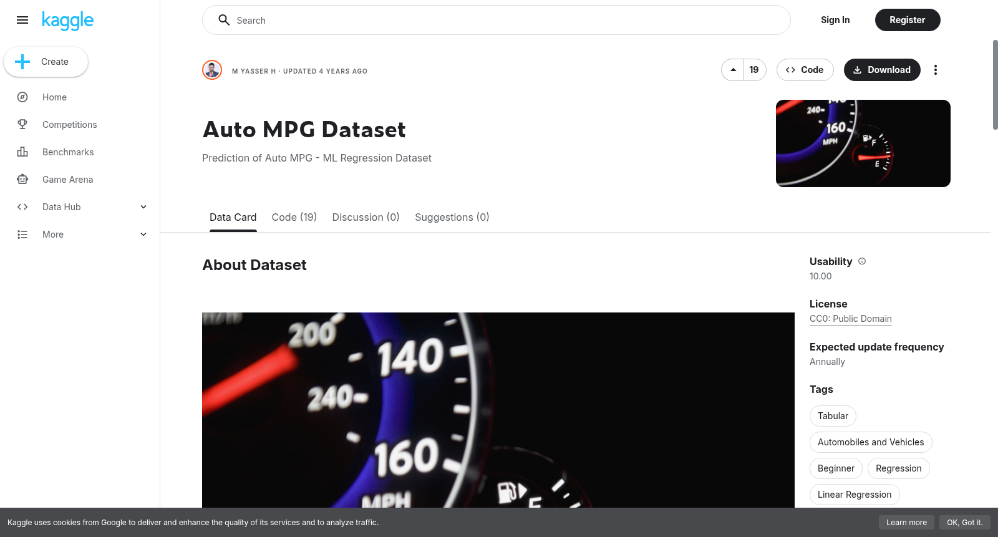Viewport: 998px width, 537px height.
Task: Click the Beginner tag
Action: tap(836, 468)
